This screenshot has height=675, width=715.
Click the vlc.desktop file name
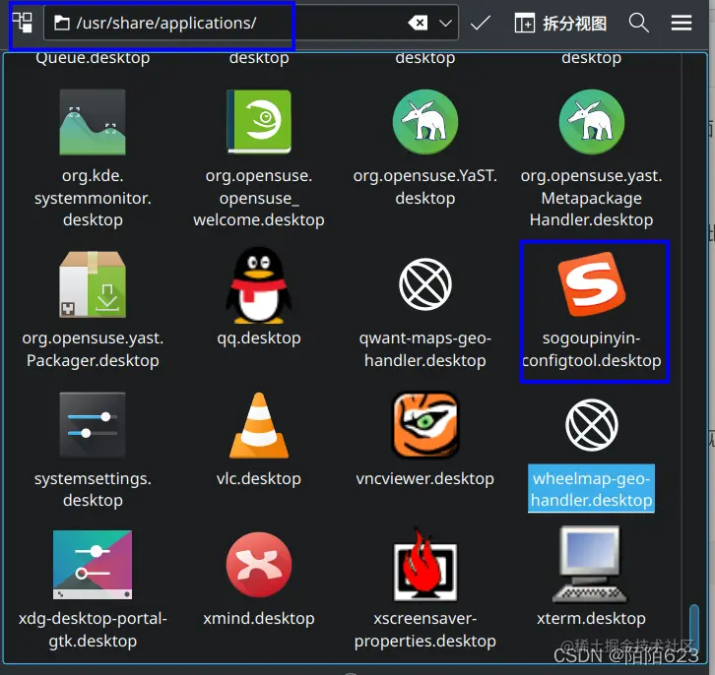pyautogui.click(x=259, y=478)
